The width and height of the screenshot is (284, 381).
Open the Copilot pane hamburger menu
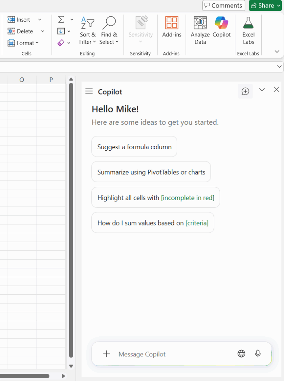(x=89, y=91)
